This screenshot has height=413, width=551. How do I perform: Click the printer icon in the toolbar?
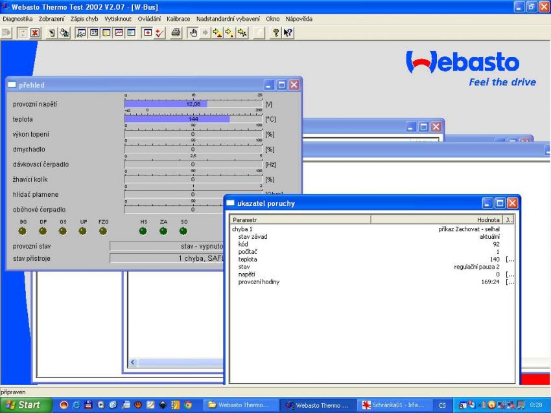pyautogui.click(x=176, y=33)
